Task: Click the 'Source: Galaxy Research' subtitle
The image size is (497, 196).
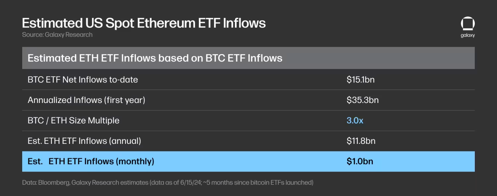Action: [x=57, y=35]
